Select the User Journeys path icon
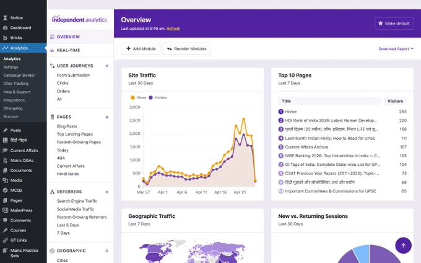 click(x=52, y=66)
